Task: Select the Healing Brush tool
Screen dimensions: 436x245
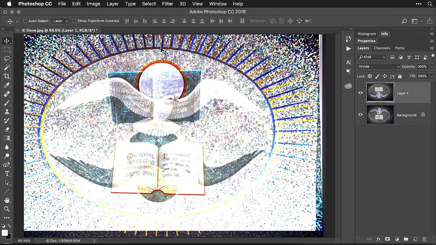Action: [7, 94]
